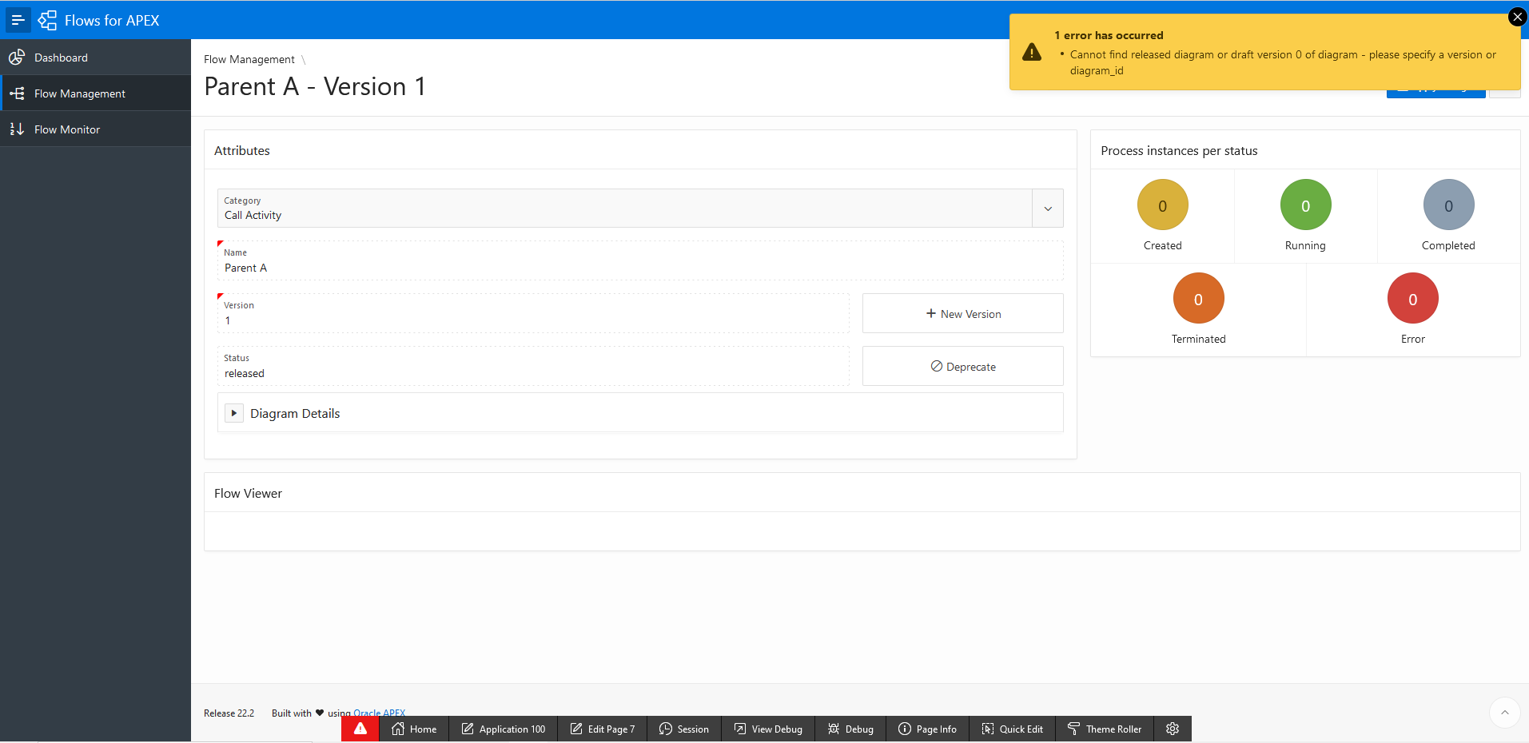
Task: Open Flow Monitor in the sidebar
Action: 67,129
